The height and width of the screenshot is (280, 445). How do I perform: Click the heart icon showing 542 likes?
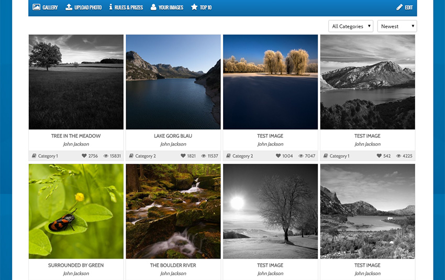point(379,156)
